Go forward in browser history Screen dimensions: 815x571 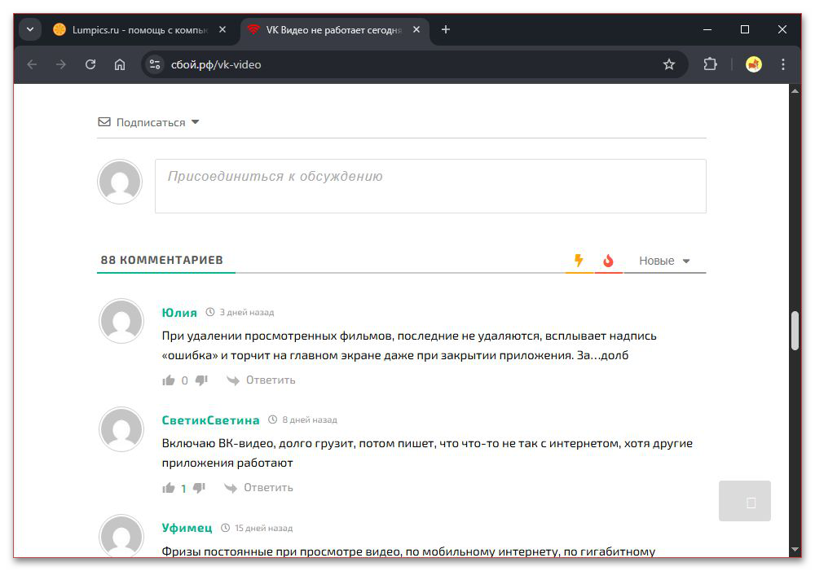[x=61, y=64]
